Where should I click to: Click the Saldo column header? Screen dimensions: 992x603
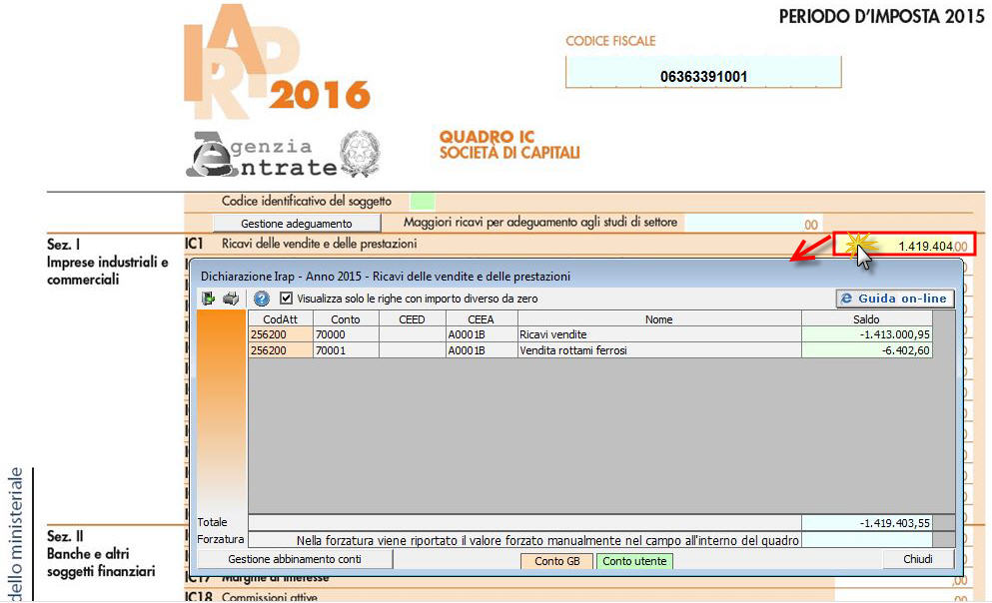(867, 319)
